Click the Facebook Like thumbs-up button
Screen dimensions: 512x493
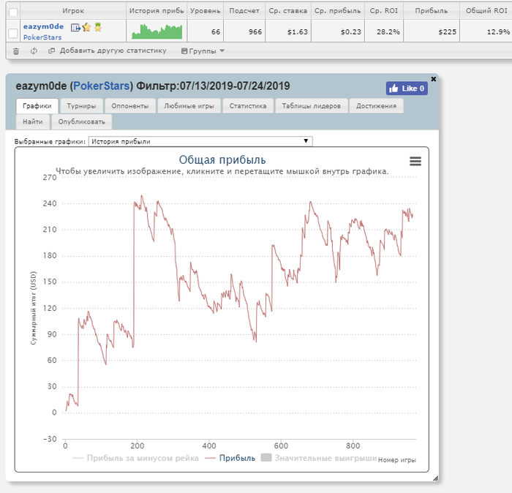point(407,89)
